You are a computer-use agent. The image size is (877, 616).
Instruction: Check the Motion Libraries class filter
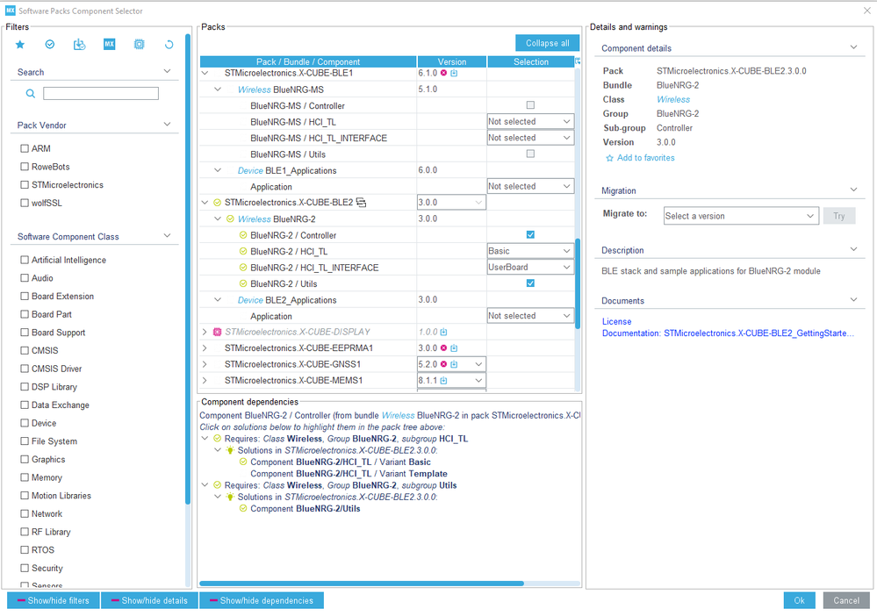[x=25, y=495]
